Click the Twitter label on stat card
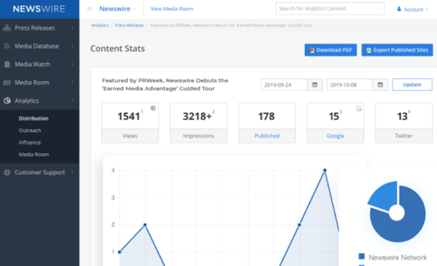The image size is (437, 266). (403, 136)
